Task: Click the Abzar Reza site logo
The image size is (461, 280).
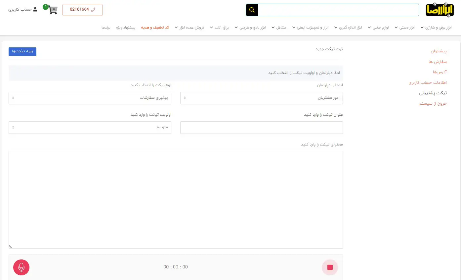Action: [x=440, y=10]
